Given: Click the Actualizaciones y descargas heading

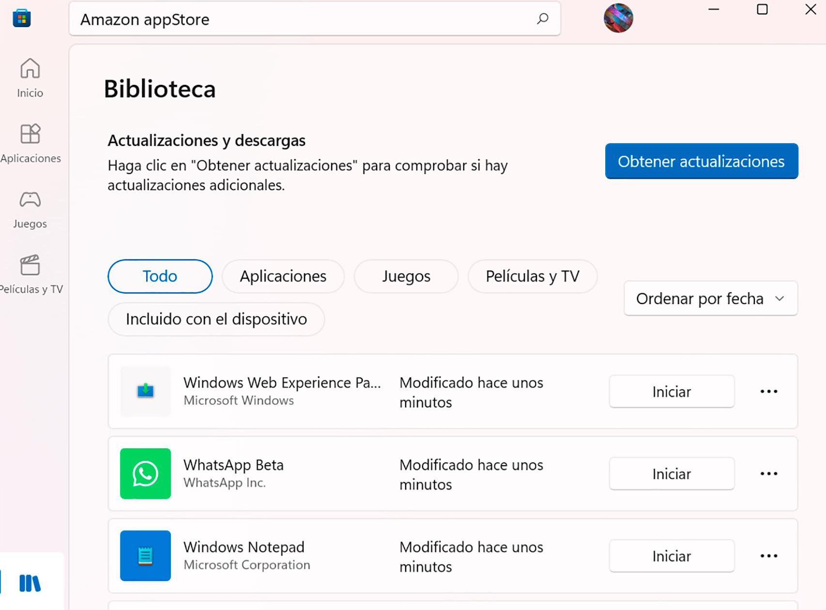Looking at the screenshot, I should (206, 140).
